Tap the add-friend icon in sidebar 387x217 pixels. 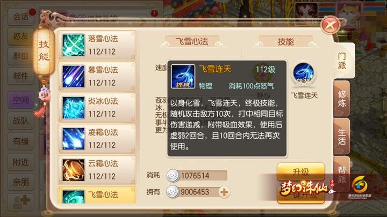[21, 202]
